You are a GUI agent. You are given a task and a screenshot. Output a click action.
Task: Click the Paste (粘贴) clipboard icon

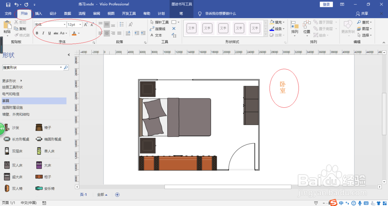pyautogui.click(x=7, y=26)
